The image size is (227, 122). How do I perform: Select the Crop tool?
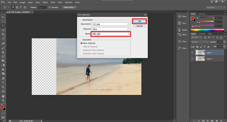3,34
